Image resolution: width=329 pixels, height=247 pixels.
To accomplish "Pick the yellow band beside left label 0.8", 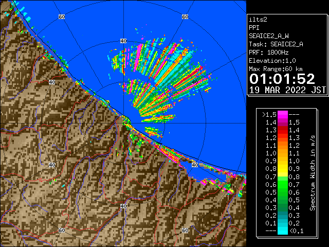I will click(283, 169).
